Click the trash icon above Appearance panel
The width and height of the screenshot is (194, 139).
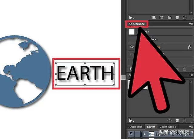(x=185, y=18)
